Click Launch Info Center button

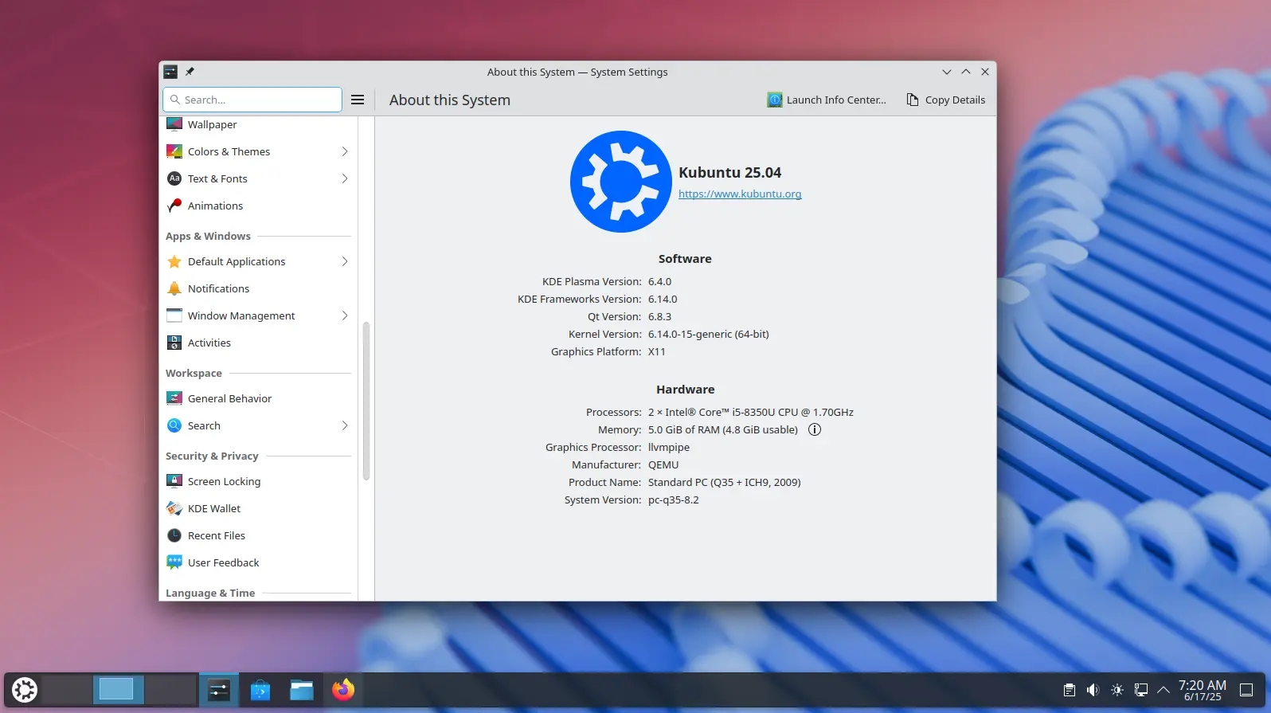click(827, 100)
